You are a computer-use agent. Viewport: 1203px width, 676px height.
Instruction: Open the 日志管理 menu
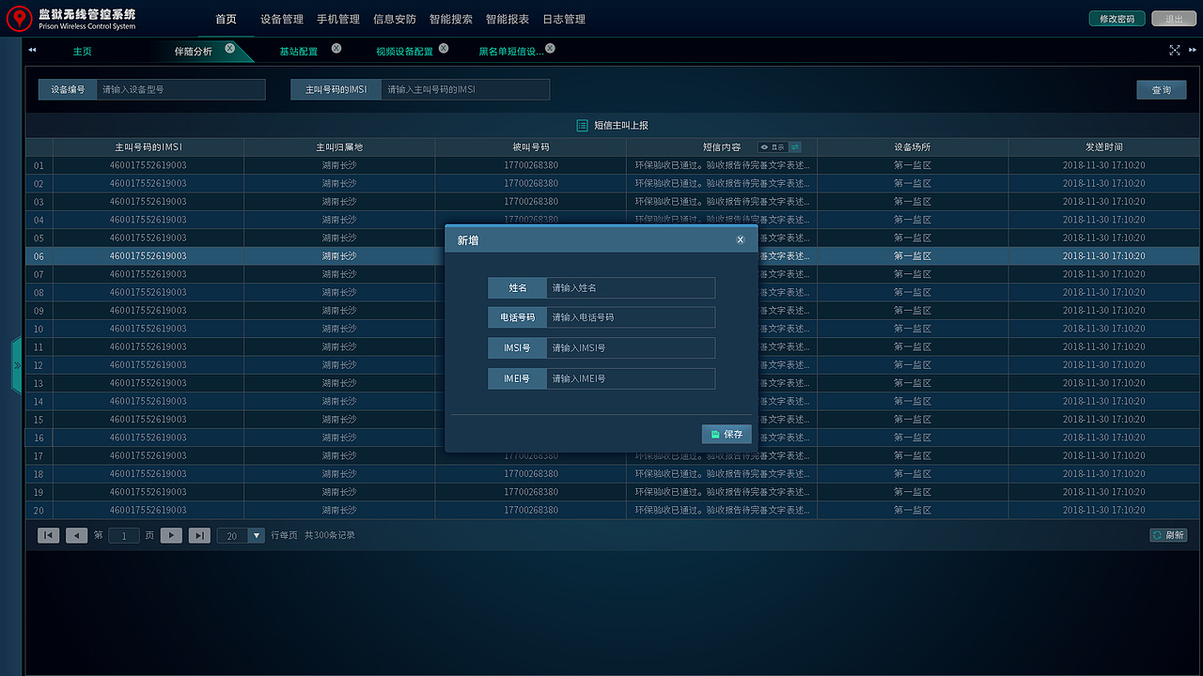pyautogui.click(x=564, y=19)
